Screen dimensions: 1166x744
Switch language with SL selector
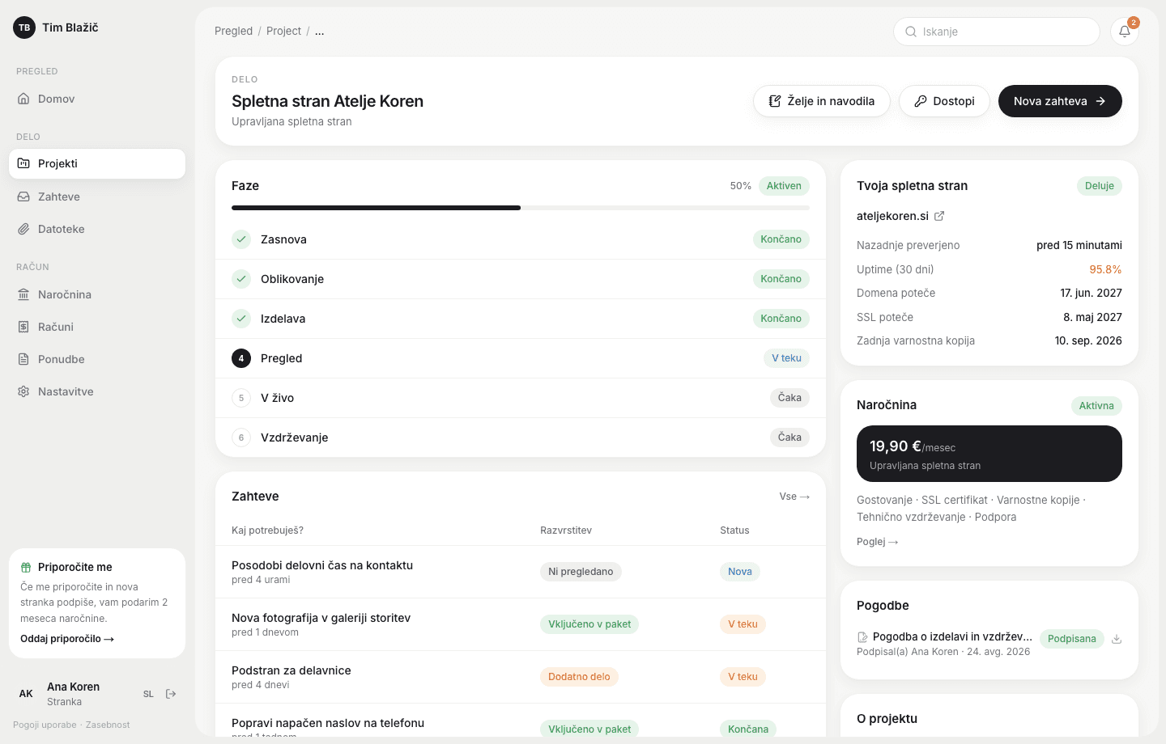coord(148,694)
